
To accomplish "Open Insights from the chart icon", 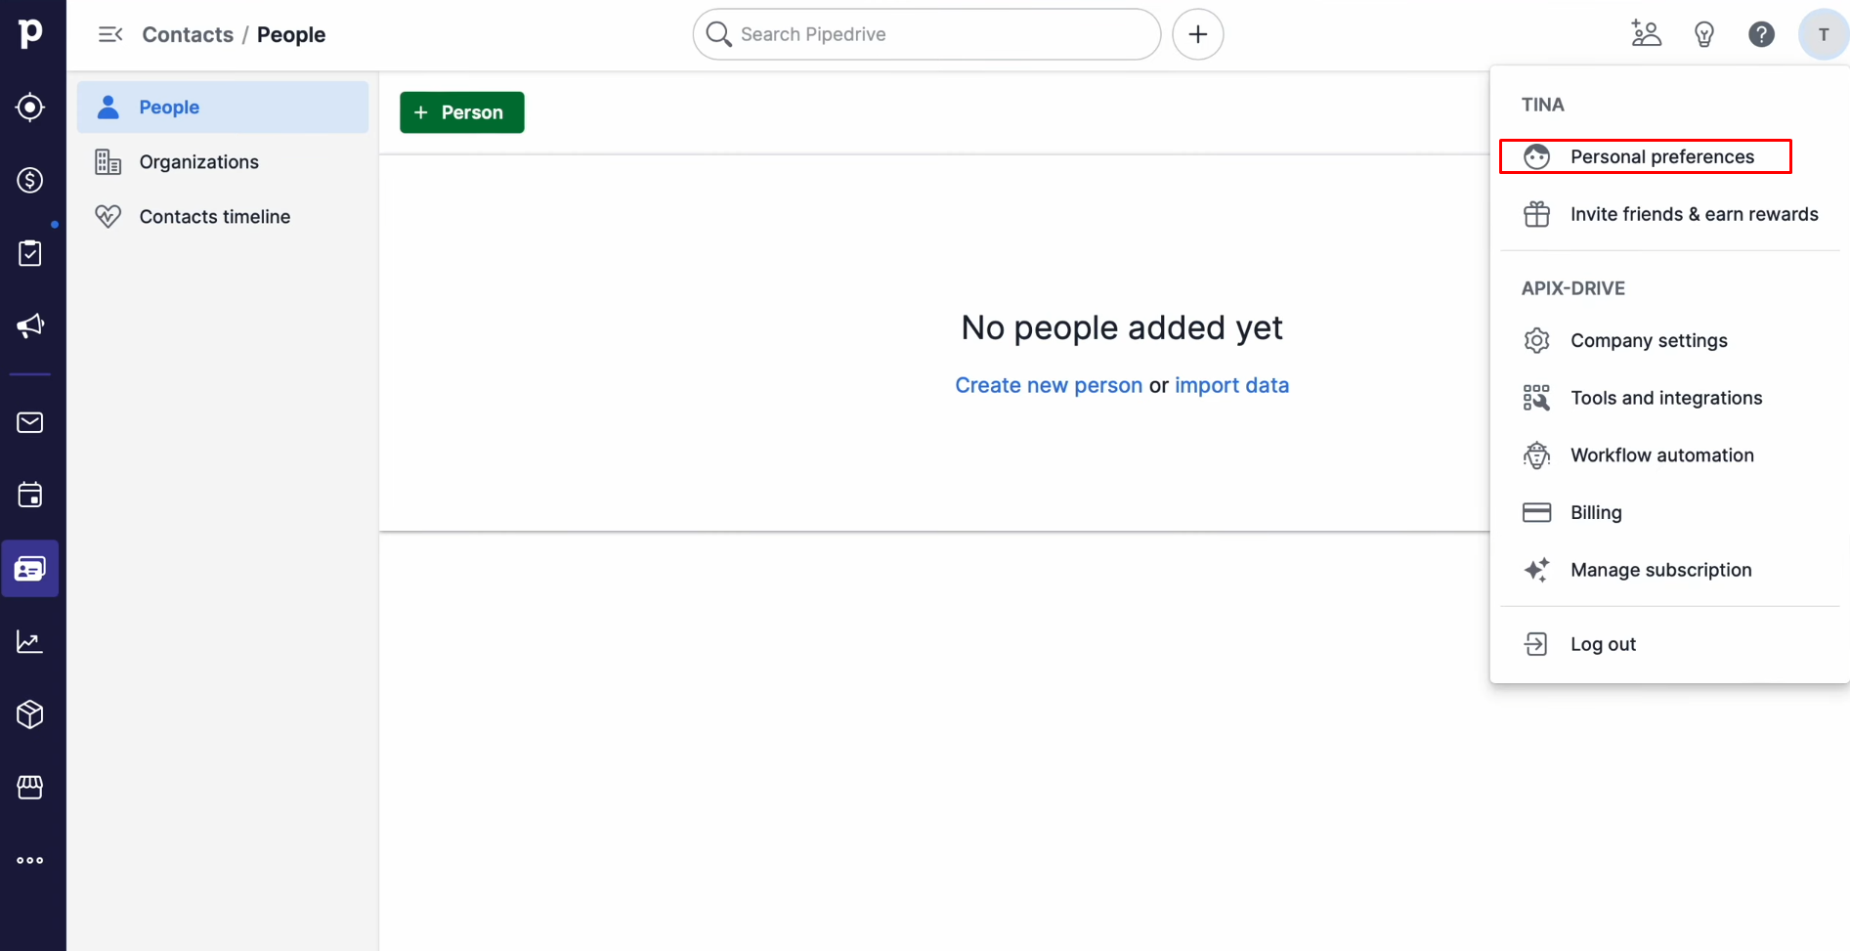I will 30,641.
